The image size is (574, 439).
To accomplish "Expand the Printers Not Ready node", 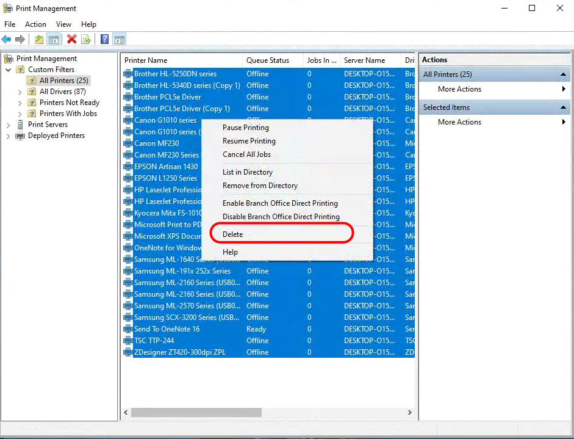I will 20,103.
